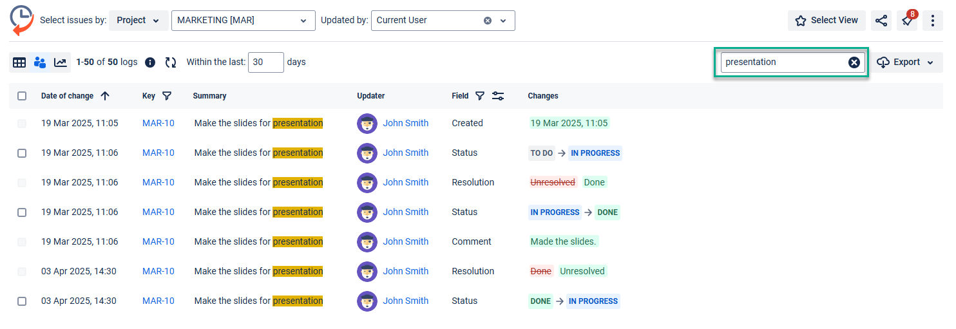Toggle the select-all checkbox in header
Image resolution: width=956 pixels, height=329 pixels.
pyautogui.click(x=22, y=96)
